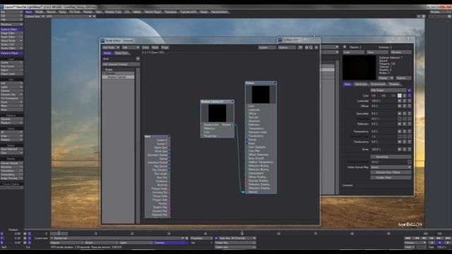
Task: Click the E key button for the H rotation channel
Action: (30, 234)
